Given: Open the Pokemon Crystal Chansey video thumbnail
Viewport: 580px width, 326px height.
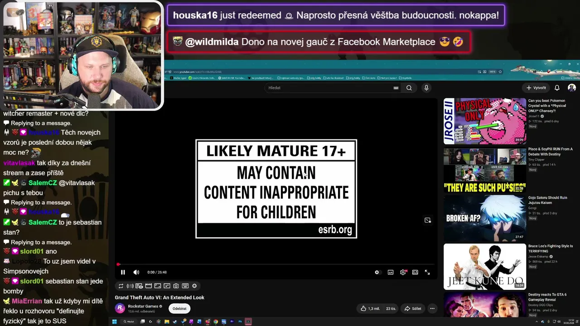Looking at the screenshot, I should [x=485, y=121].
